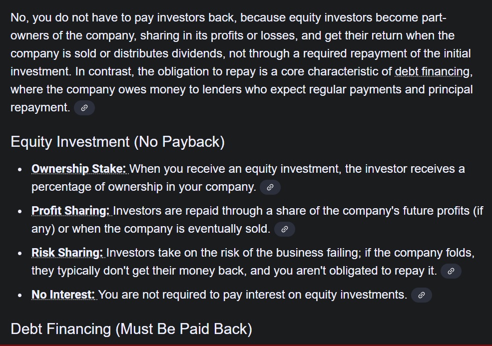Open the citation icon after "obligated to repay it"
Image resolution: width=492 pixels, height=346 pixels.
(x=451, y=272)
